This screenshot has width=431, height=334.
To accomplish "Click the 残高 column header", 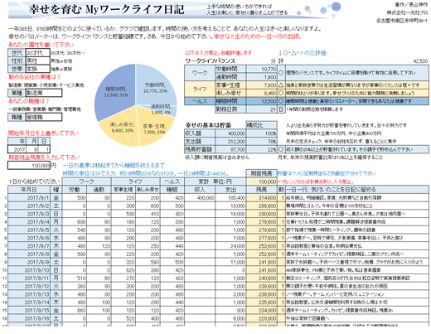I will coord(261,190).
